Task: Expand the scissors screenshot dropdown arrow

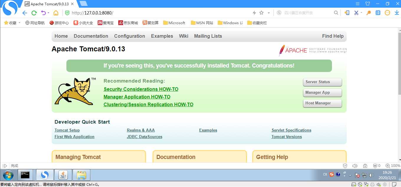Action: (x=361, y=13)
